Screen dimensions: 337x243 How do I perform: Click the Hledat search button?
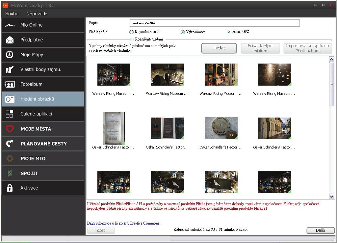pyautogui.click(x=219, y=48)
